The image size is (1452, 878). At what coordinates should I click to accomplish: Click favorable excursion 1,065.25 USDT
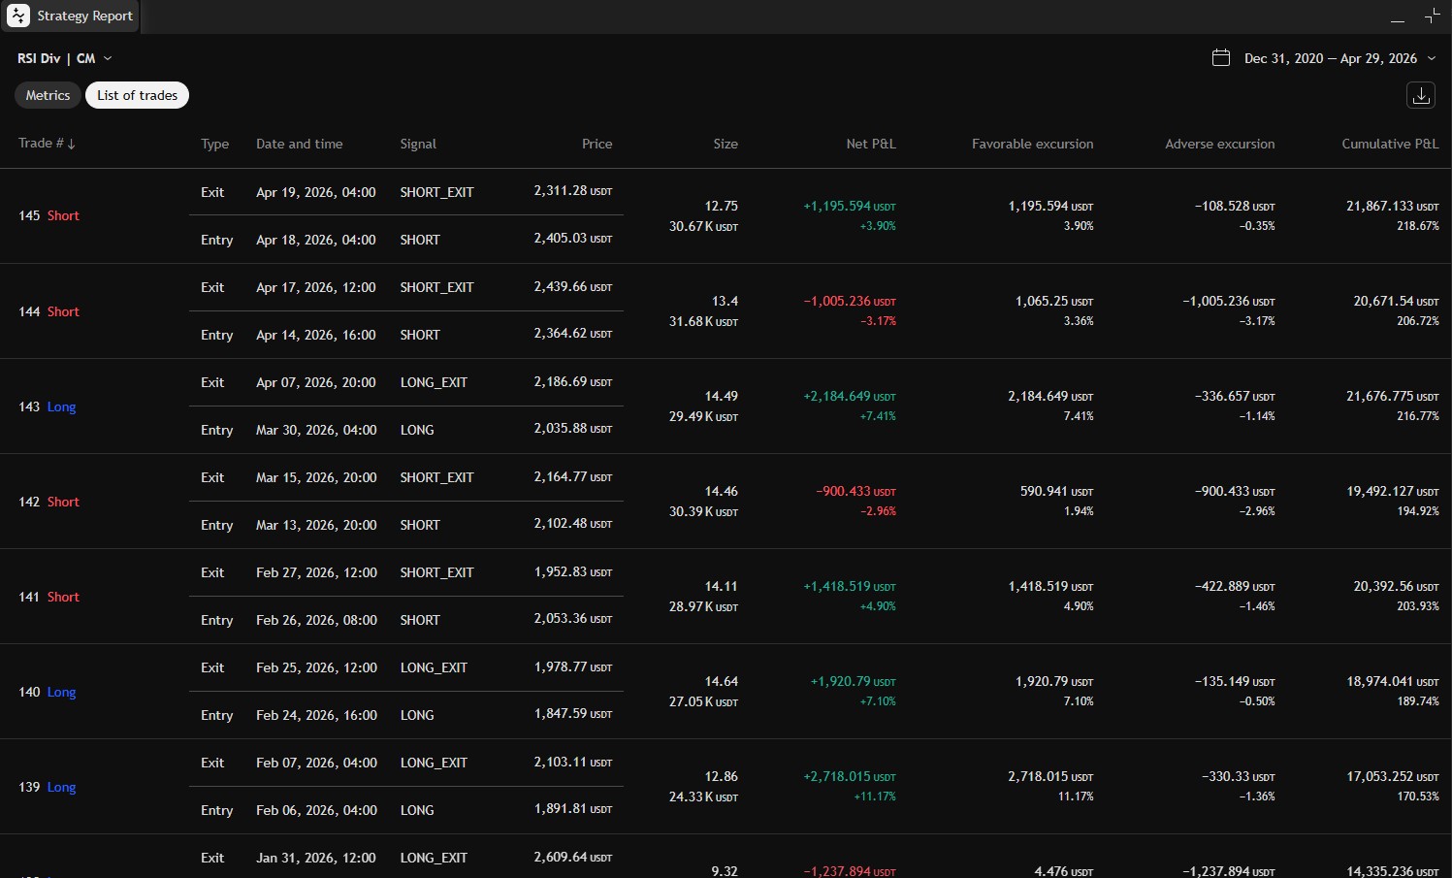click(1053, 301)
